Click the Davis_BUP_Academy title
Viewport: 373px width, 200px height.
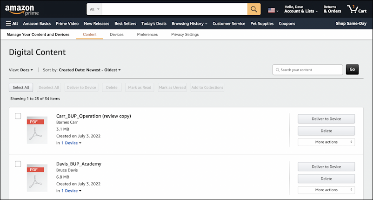click(x=79, y=164)
